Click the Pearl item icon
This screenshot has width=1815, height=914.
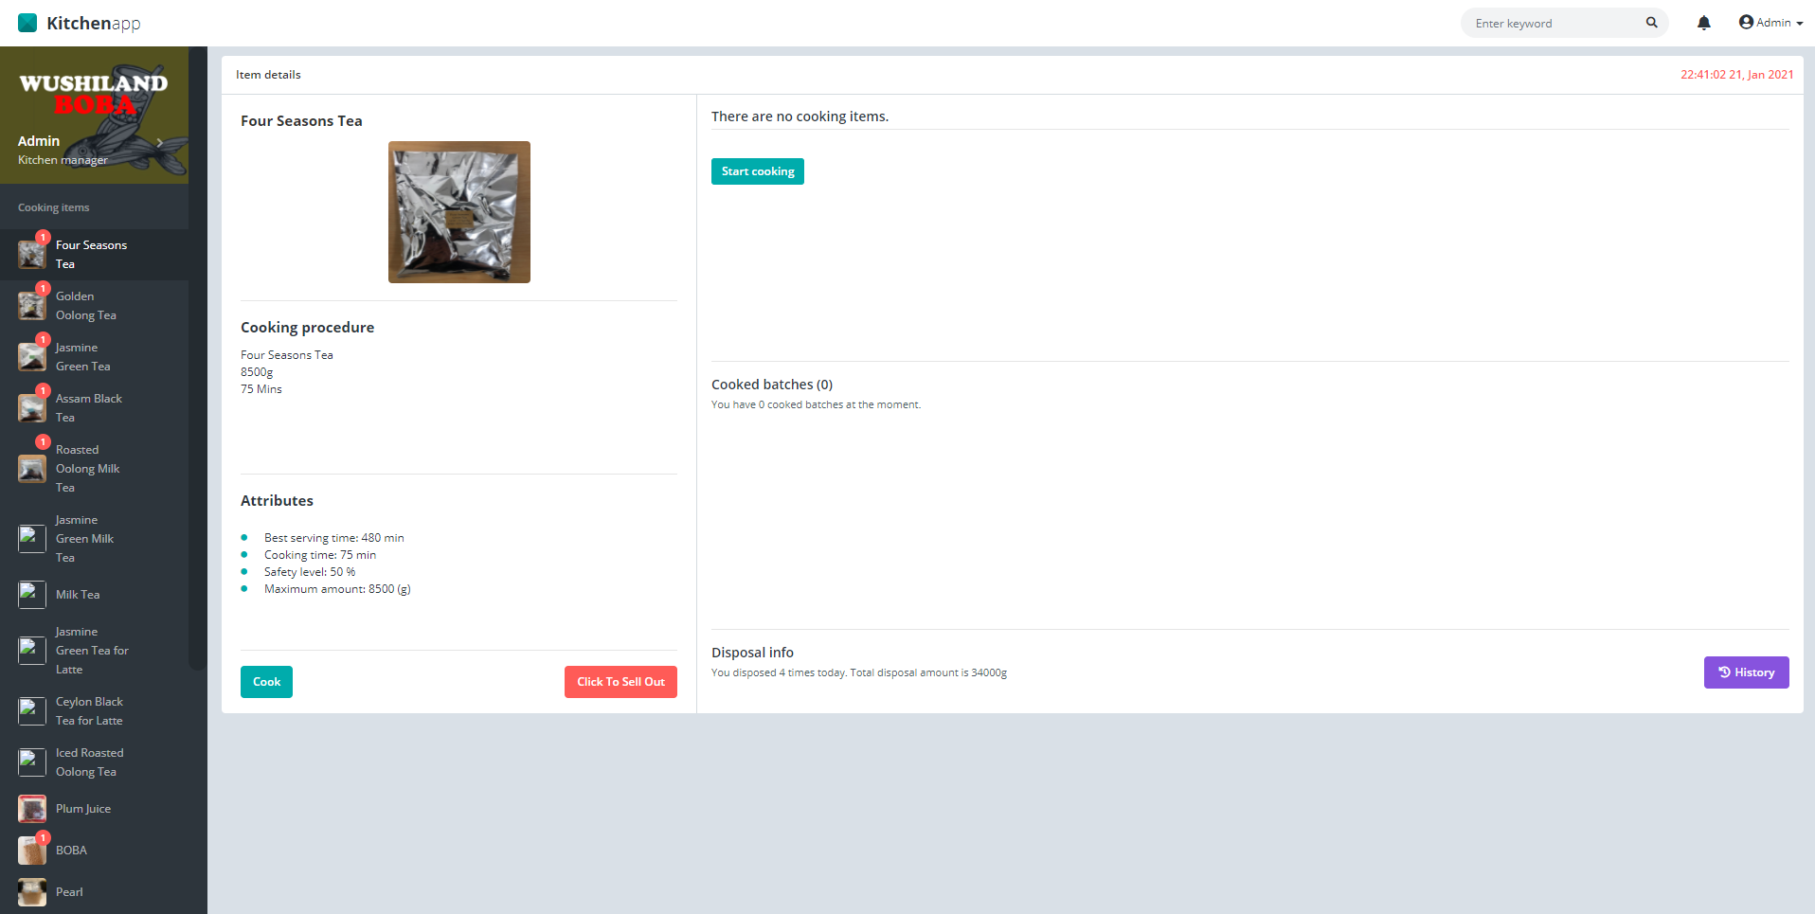coord(32,892)
